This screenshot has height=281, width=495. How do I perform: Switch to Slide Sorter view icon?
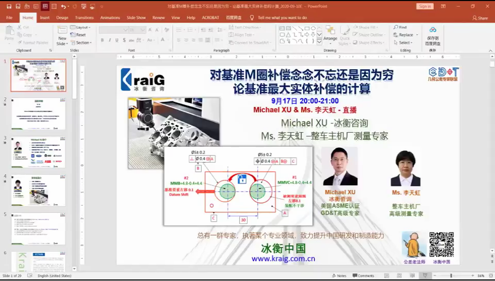pos(399,276)
